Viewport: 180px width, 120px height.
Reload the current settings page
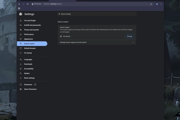(28, 4)
